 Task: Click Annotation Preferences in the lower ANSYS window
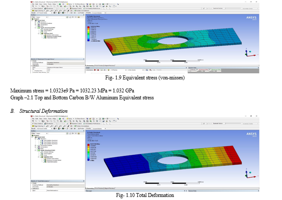(92, 124)
